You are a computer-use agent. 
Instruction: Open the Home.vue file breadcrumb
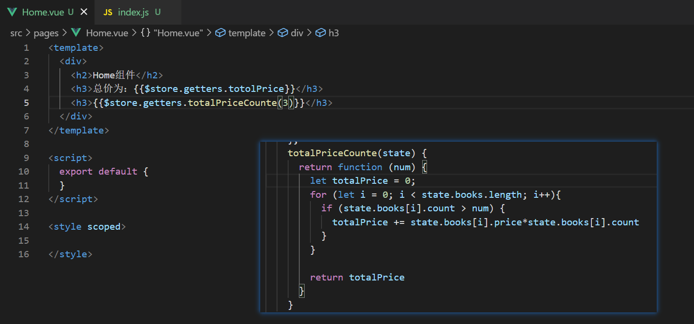pyautogui.click(x=107, y=33)
